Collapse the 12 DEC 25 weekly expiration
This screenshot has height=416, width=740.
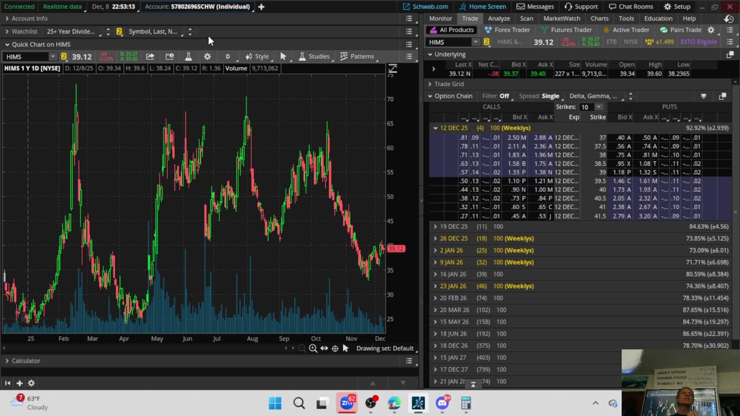tap(435, 128)
